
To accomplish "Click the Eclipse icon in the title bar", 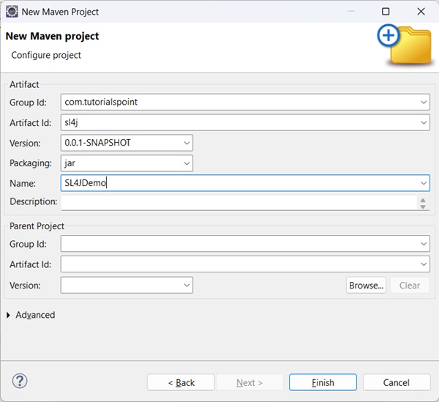I will tap(12, 12).
